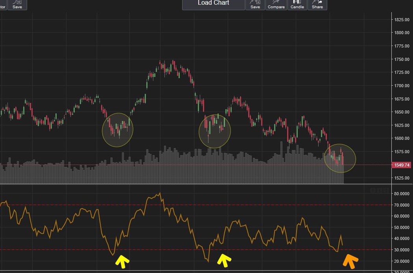
Task: Click the 1700.00 price axis label
Action: coord(402,86)
